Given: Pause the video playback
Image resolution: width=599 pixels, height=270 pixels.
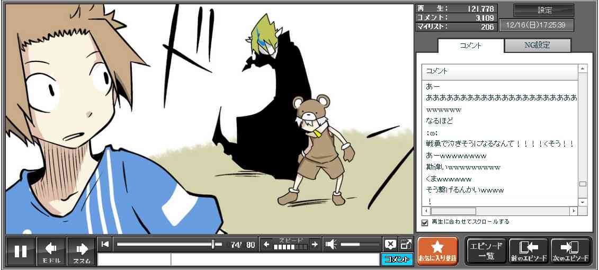Looking at the screenshot, I should [x=21, y=251].
